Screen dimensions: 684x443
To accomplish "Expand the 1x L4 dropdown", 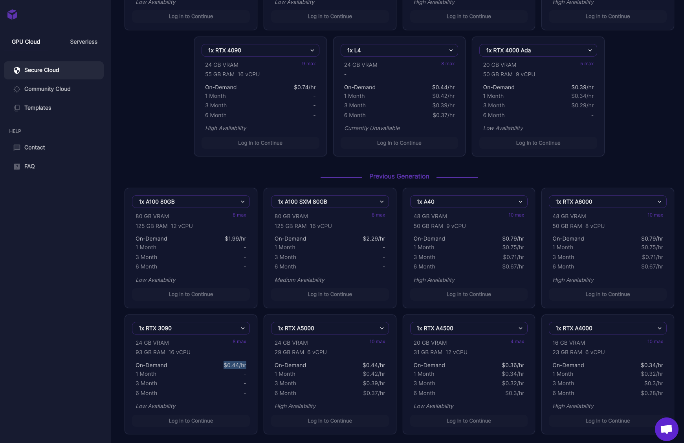I will [x=399, y=50].
